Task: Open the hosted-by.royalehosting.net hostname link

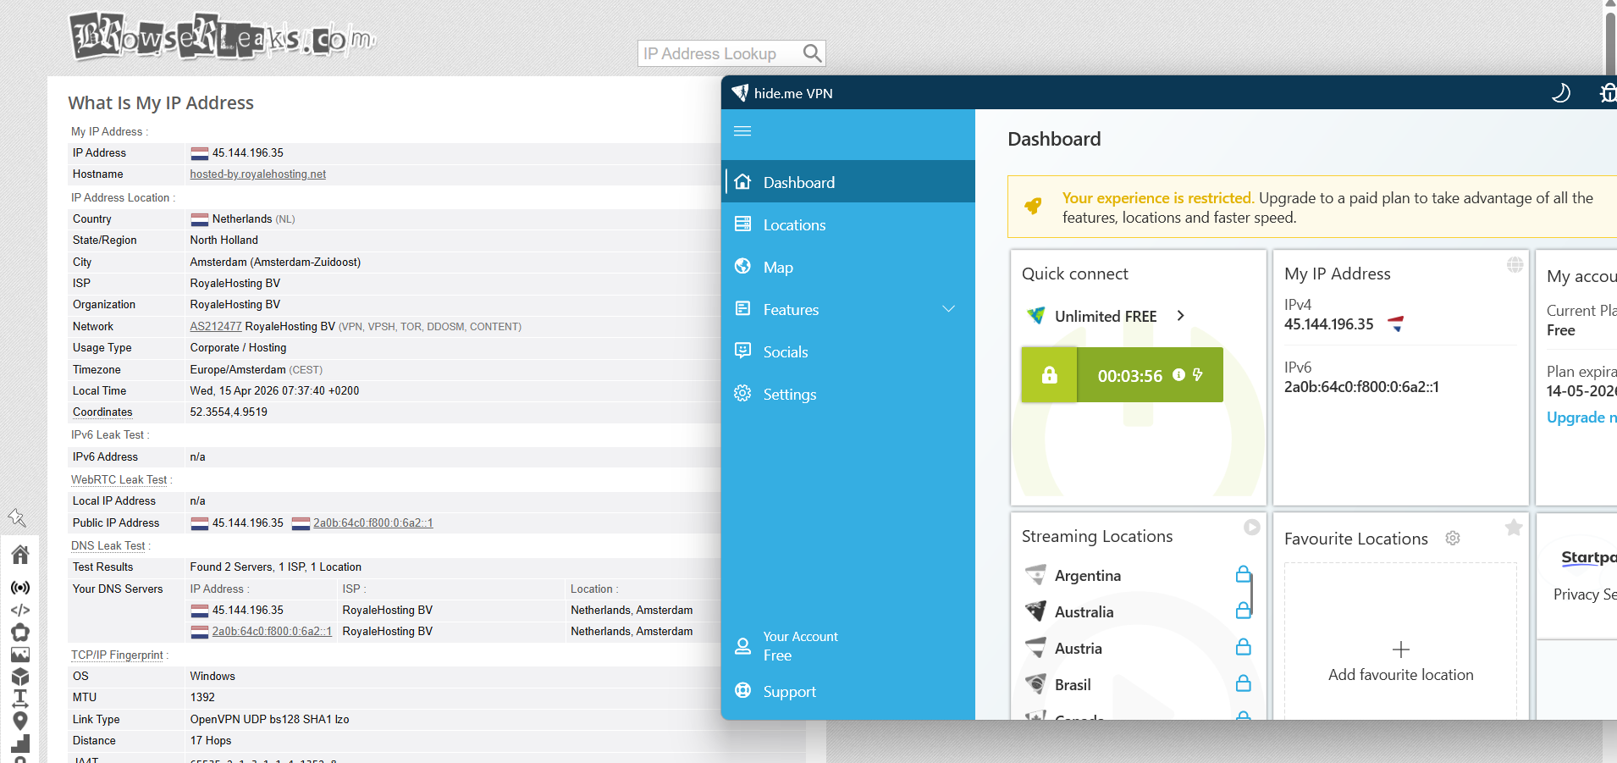Action: [x=258, y=174]
